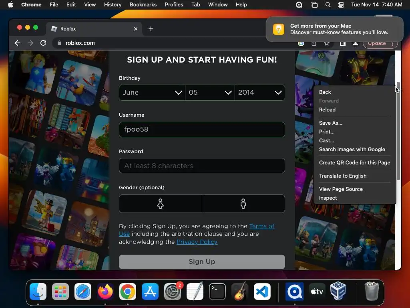This screenshot has width=410, height=308.
Task: Choose Create QR Code for this Page
Action: coord(355,163)
